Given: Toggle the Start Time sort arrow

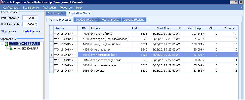Looking at the screenshot, I should [180, 28].
